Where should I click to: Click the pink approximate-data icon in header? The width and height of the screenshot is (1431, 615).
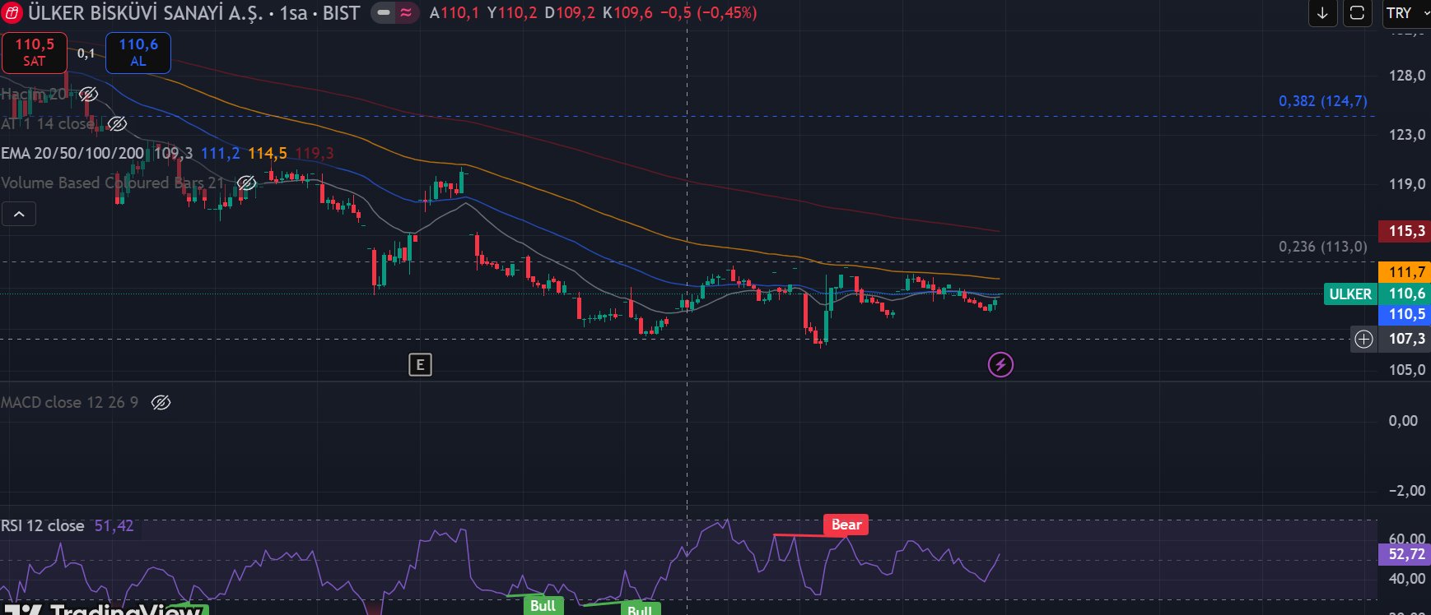406,13
